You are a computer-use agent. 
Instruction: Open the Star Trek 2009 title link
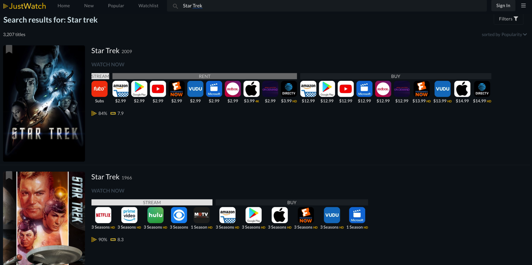click(105, 51)
